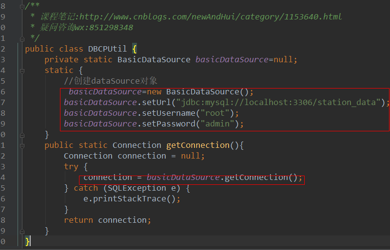Screen dimensions: 390x250
Task: Collapse the Javadoc comment fold marker
Action: (x=22, y=7)
